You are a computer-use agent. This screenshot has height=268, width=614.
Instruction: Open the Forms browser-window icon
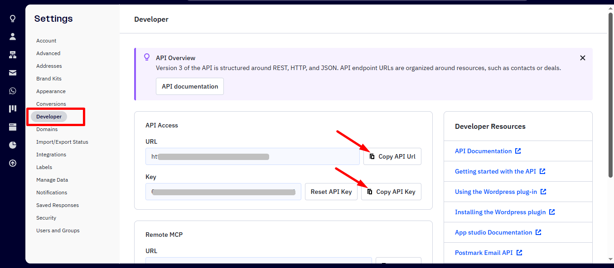pos(13,127)
